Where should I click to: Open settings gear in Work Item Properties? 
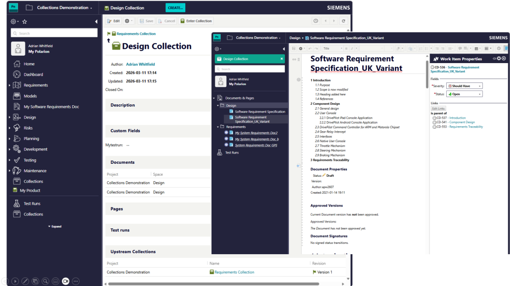pyautogui.click(x=499, y=59)
